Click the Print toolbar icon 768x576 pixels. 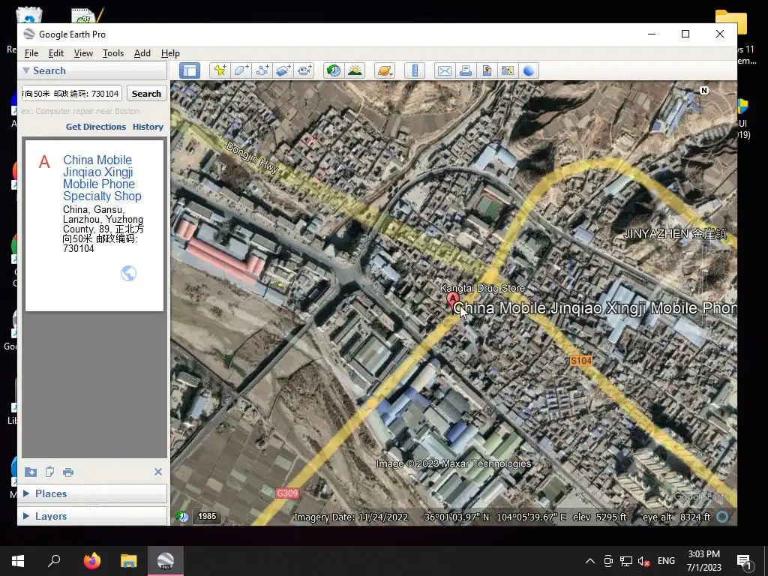coord(466,70)
